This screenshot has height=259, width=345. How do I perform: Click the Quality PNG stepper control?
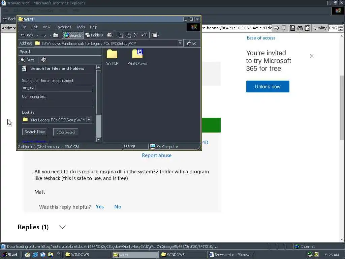pyautogui.click(x=341, y=28)
